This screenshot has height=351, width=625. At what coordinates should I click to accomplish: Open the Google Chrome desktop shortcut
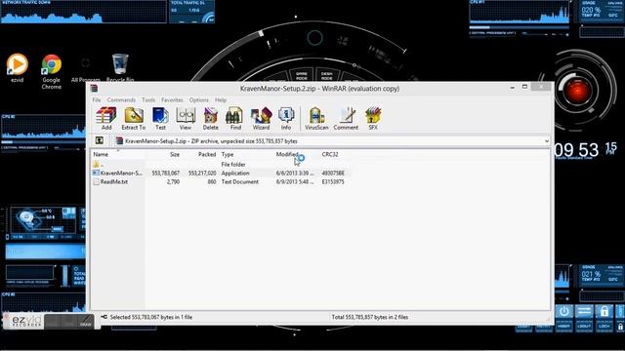(52, 71)
